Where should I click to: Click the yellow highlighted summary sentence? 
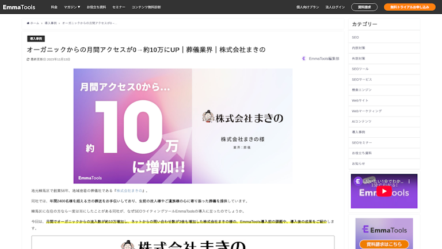186,221
